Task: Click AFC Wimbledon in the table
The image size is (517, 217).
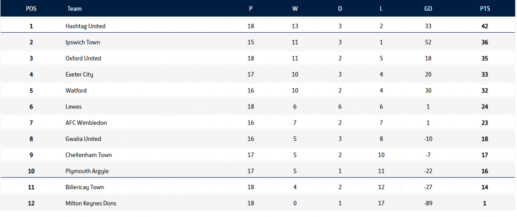Action: [86, 123]
